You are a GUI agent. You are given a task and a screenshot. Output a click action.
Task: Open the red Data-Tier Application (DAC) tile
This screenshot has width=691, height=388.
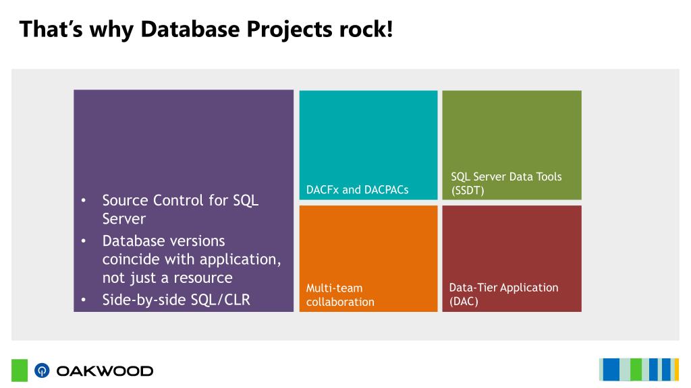tap(512, 259)
